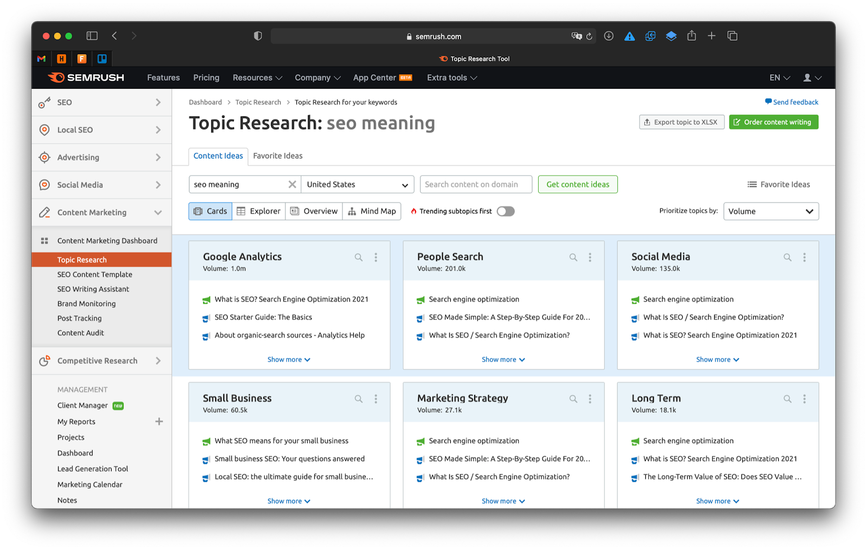Image resolution: width=867 pixels, height=550 pixels.
Task: Expand the Local SEO sidebar section
Action: (102, 130)
